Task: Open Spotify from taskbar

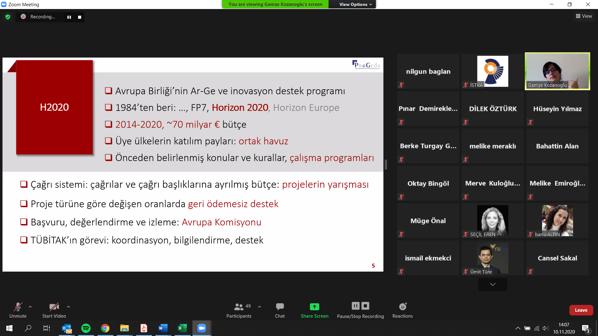Action: point(86,328)
